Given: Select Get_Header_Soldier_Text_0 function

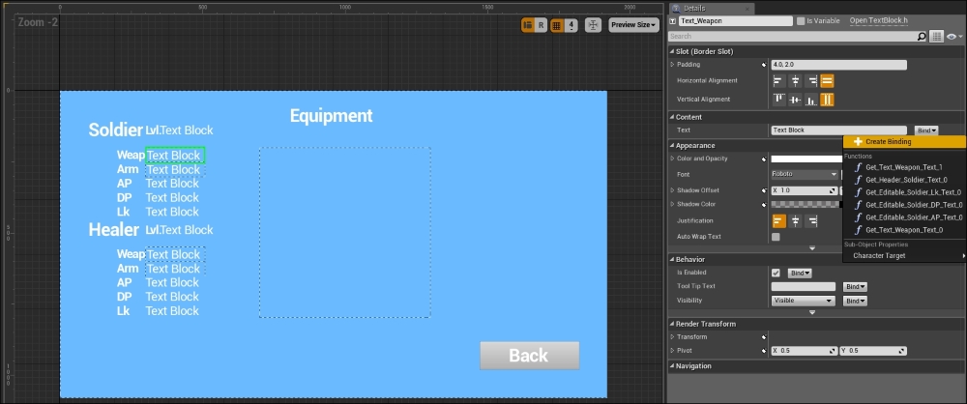Looking at the screenshot, I should (x=904, y=180).
